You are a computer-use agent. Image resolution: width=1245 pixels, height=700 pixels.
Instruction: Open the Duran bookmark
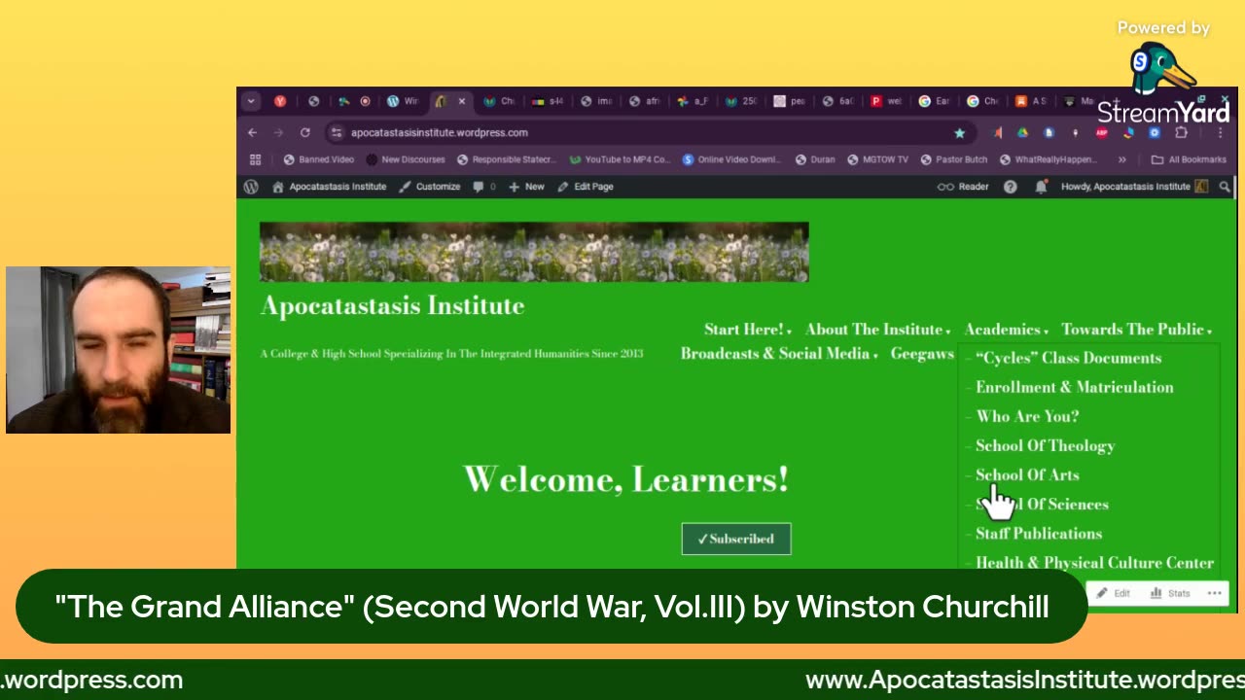(x=815, y=159)
